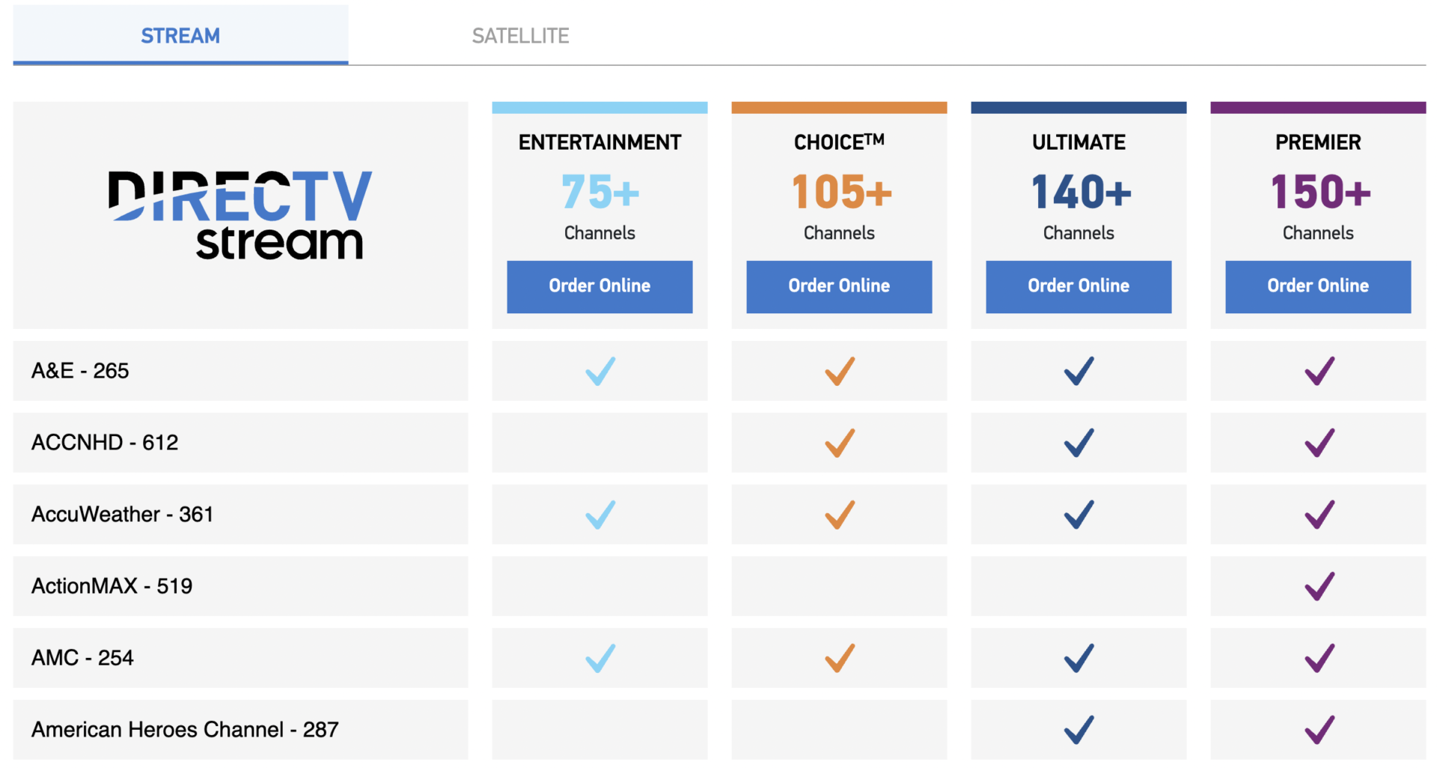Image resolution: width=1437 pixels, height=768 pixels.
Task: Click the 140+ channels count for ULTIMATE
Action: tap(1078, 193)
